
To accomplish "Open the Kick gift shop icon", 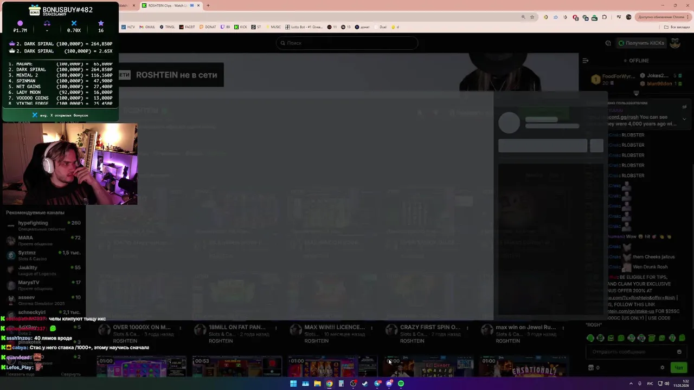I will [x=590, y=368].
